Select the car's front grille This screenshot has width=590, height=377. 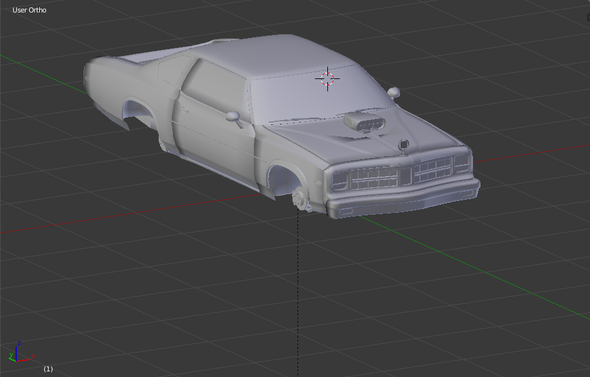(x=401, y=172)
